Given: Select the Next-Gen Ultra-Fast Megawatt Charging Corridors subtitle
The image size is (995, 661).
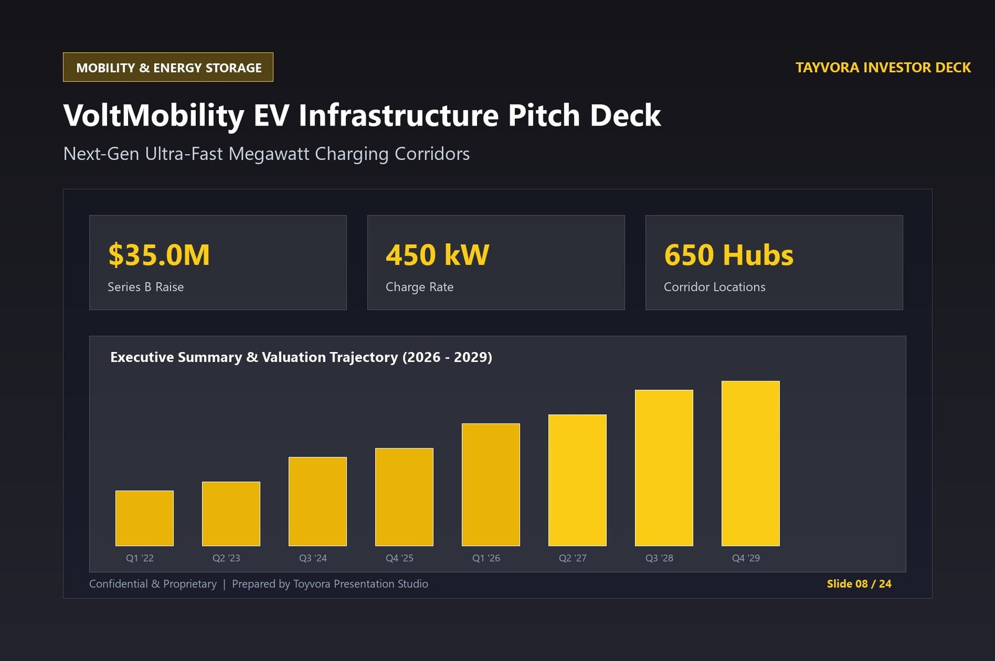Looking at the screenshot, I should (x=267, y=154).
